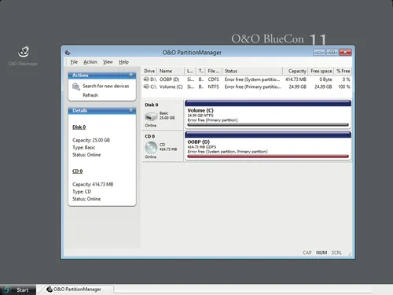This screenshot has height=295, width=393.
Task: Click the CDFS file system cell
Action: coord(213,79)
